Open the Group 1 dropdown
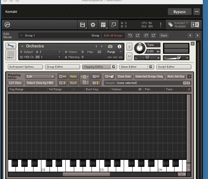 60,36
